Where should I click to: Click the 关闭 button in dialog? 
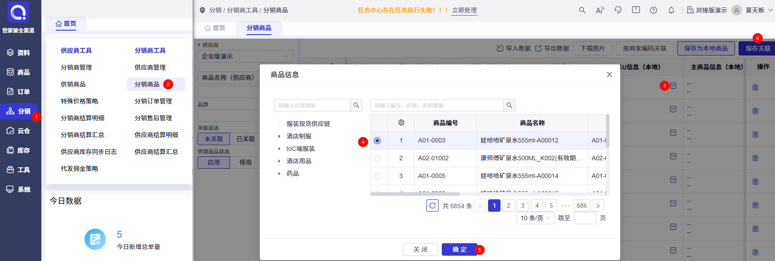coord(420,249)
